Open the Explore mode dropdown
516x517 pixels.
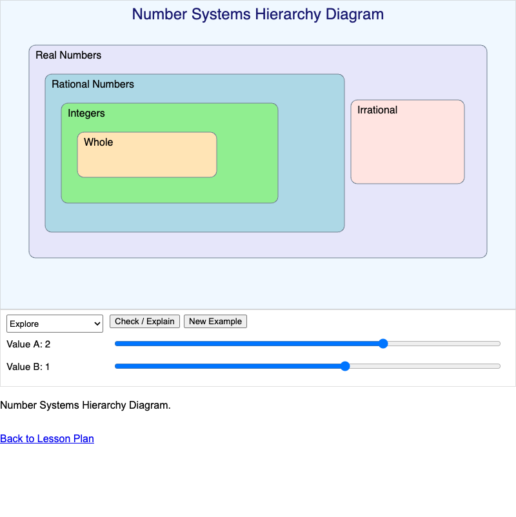55,324
